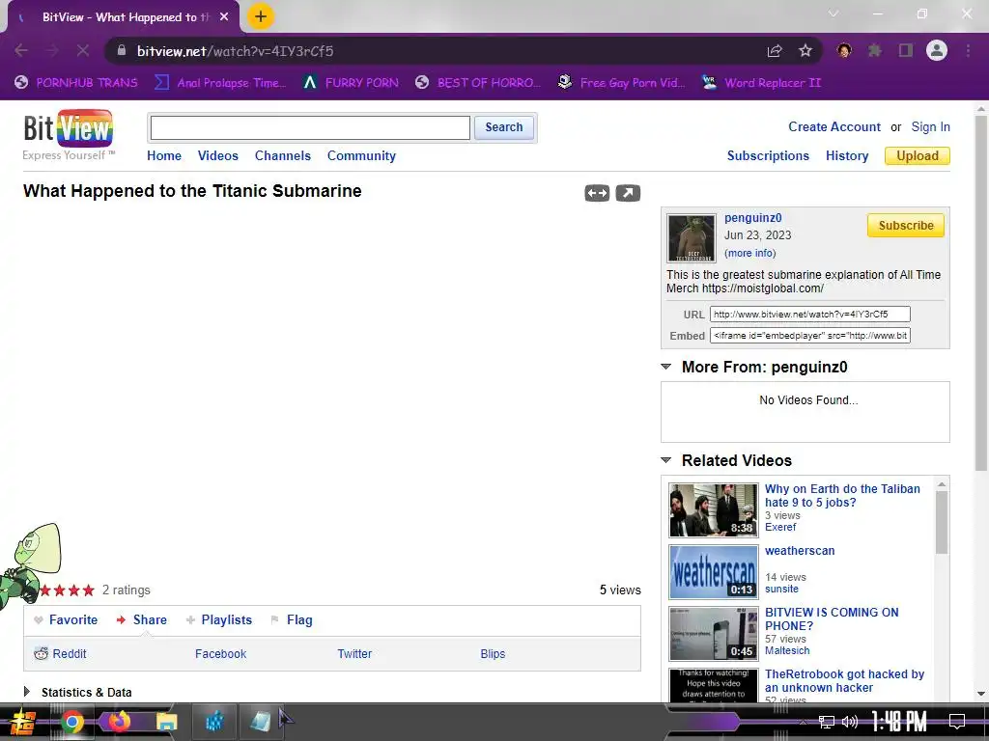
Task: Click the browser back arrow
Action: pyautogui.click(x=21, y=50)
